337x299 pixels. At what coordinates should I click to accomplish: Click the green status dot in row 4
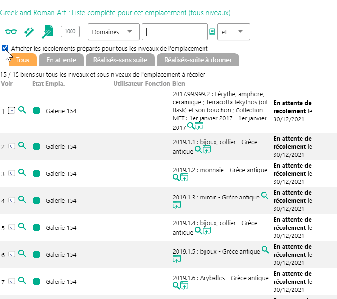tap(36, 200)
